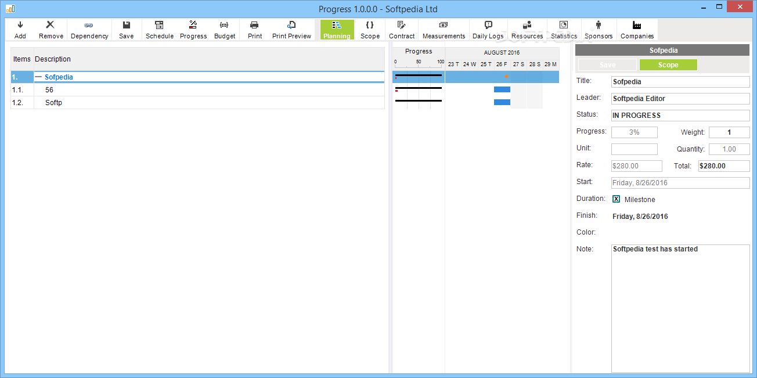
Task: Open the Daily Logs view
Action: pos(488,30)
